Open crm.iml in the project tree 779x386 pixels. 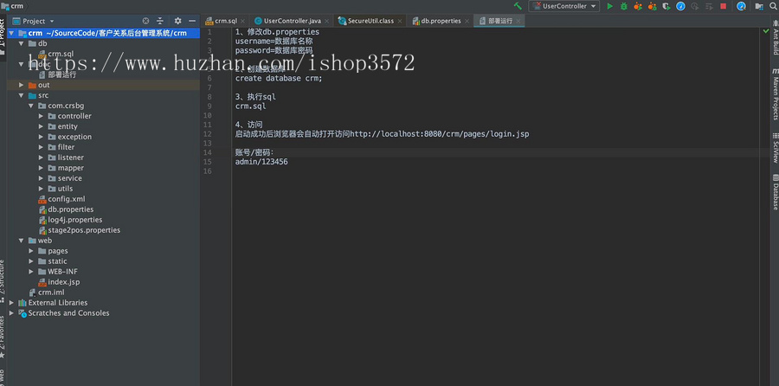(x=51, y=293)
